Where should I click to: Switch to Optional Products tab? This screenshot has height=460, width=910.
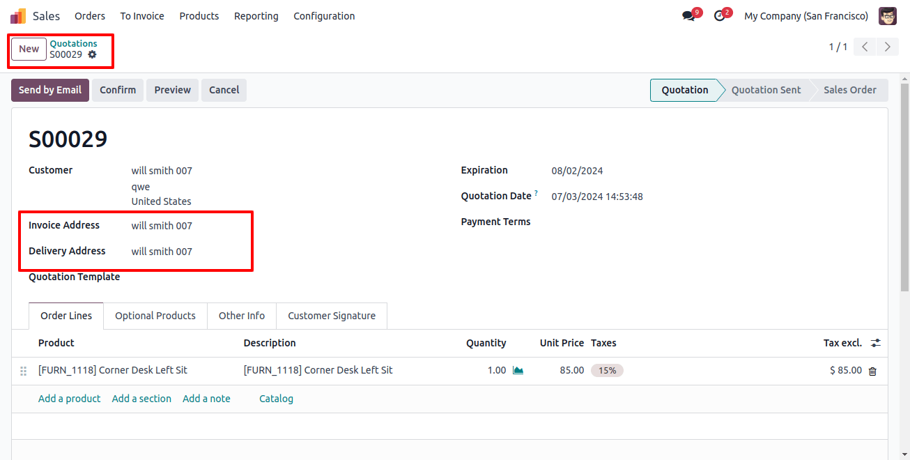coord(155,316)
